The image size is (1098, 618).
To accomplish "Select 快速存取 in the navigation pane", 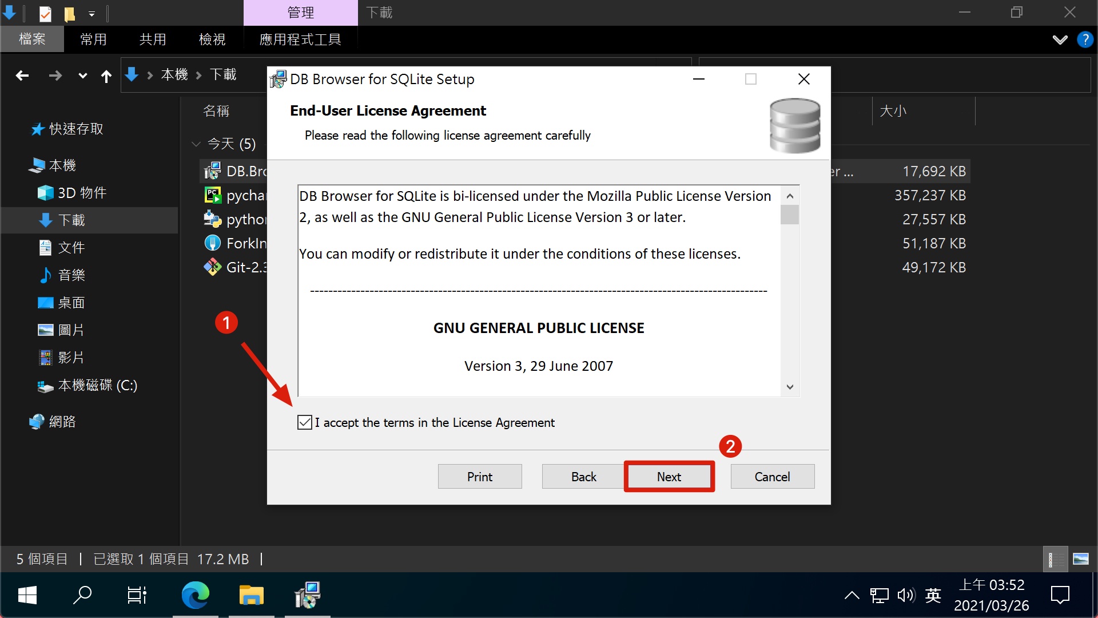I will pyautogui.click(x=67, y=129).
